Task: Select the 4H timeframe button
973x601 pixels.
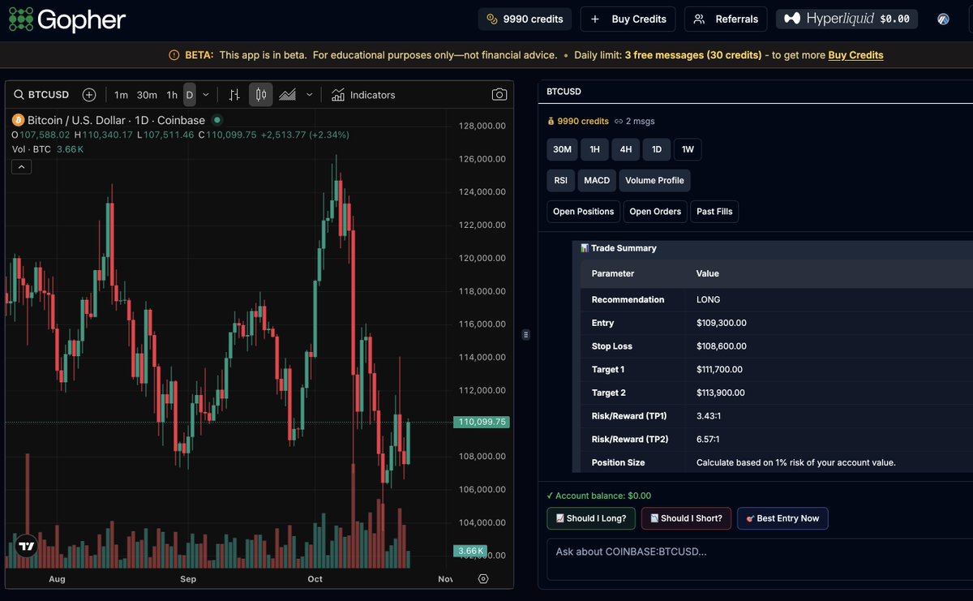Action: pos(625,149)
